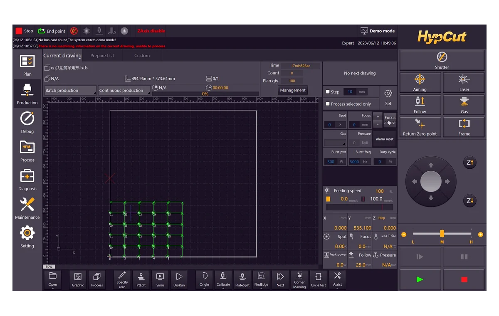This screenshot has width=499, height=316.
Task: Click the Plan qty. value field
Action: (x=292, y=81)
